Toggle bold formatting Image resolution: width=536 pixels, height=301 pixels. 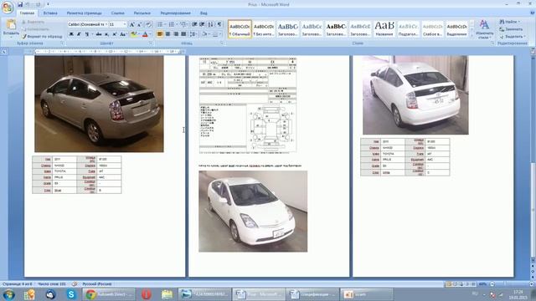pyautogui.click(x=71, y=34)
